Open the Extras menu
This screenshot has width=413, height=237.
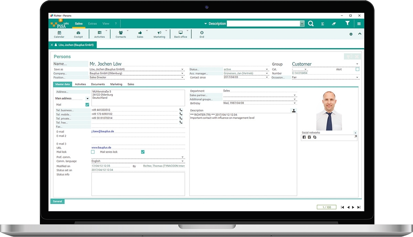pyautogui.click(x=92, y=24)
